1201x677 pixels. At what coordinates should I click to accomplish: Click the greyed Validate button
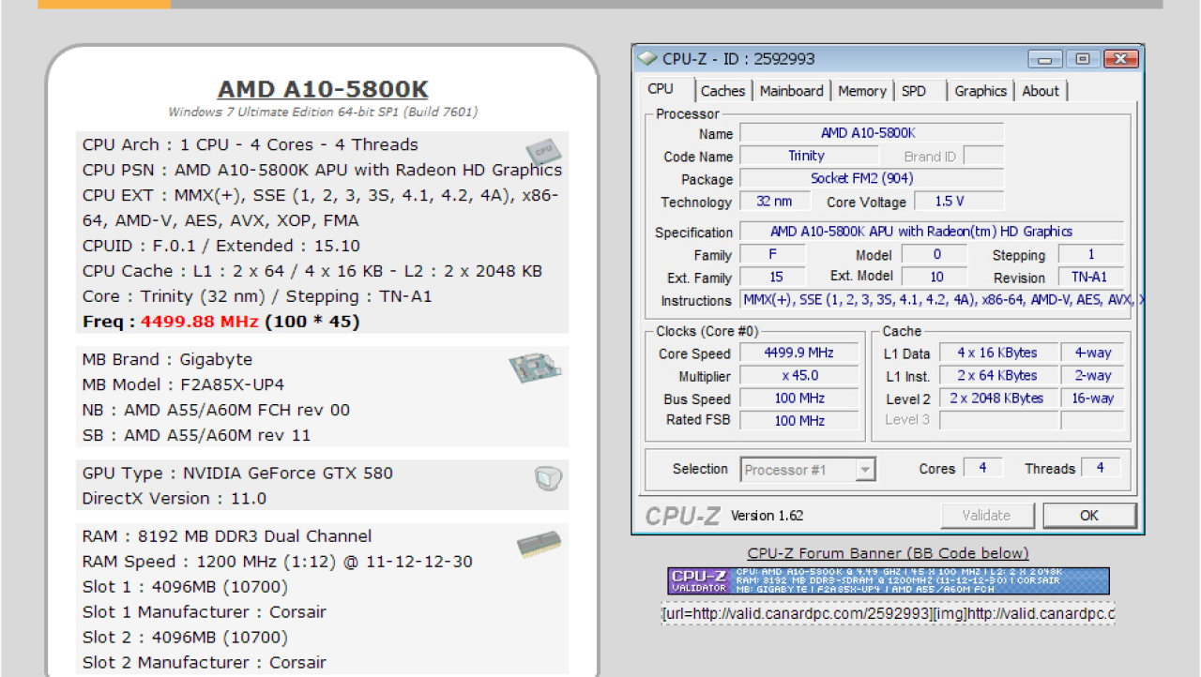pos(986,515)
